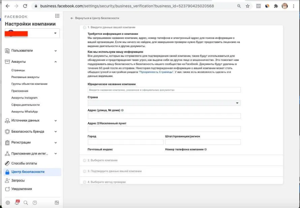Open settings gear at sidebar bottom

point(8,203)
